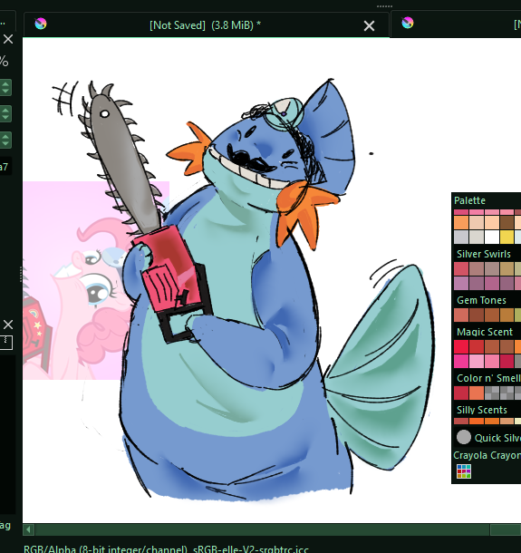Close the [Not Saved] (3.8 MiB) document tab
Image resolution: width=521 pixels, height=553 pixels.
[369, 25]
